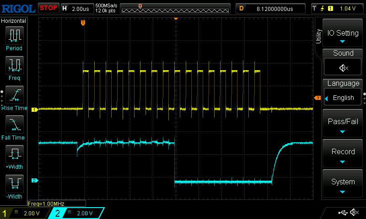This screenshot has width=366, height=219.
Task: Click the channel 2 cyan ground marker
Action: pos(35,180)
